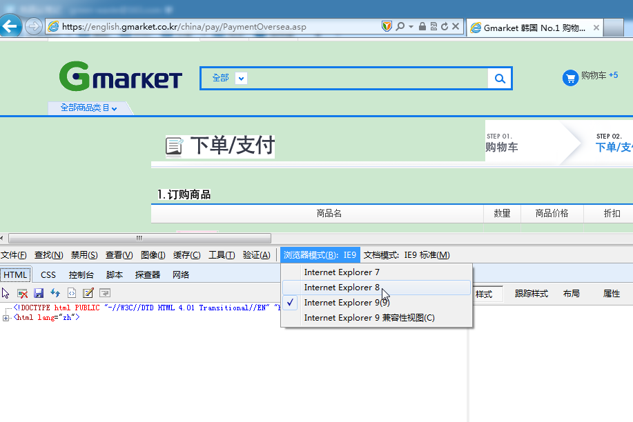Click inside the Gmarket search box
This screenshot has width=633, height=422.
(367, 79)
